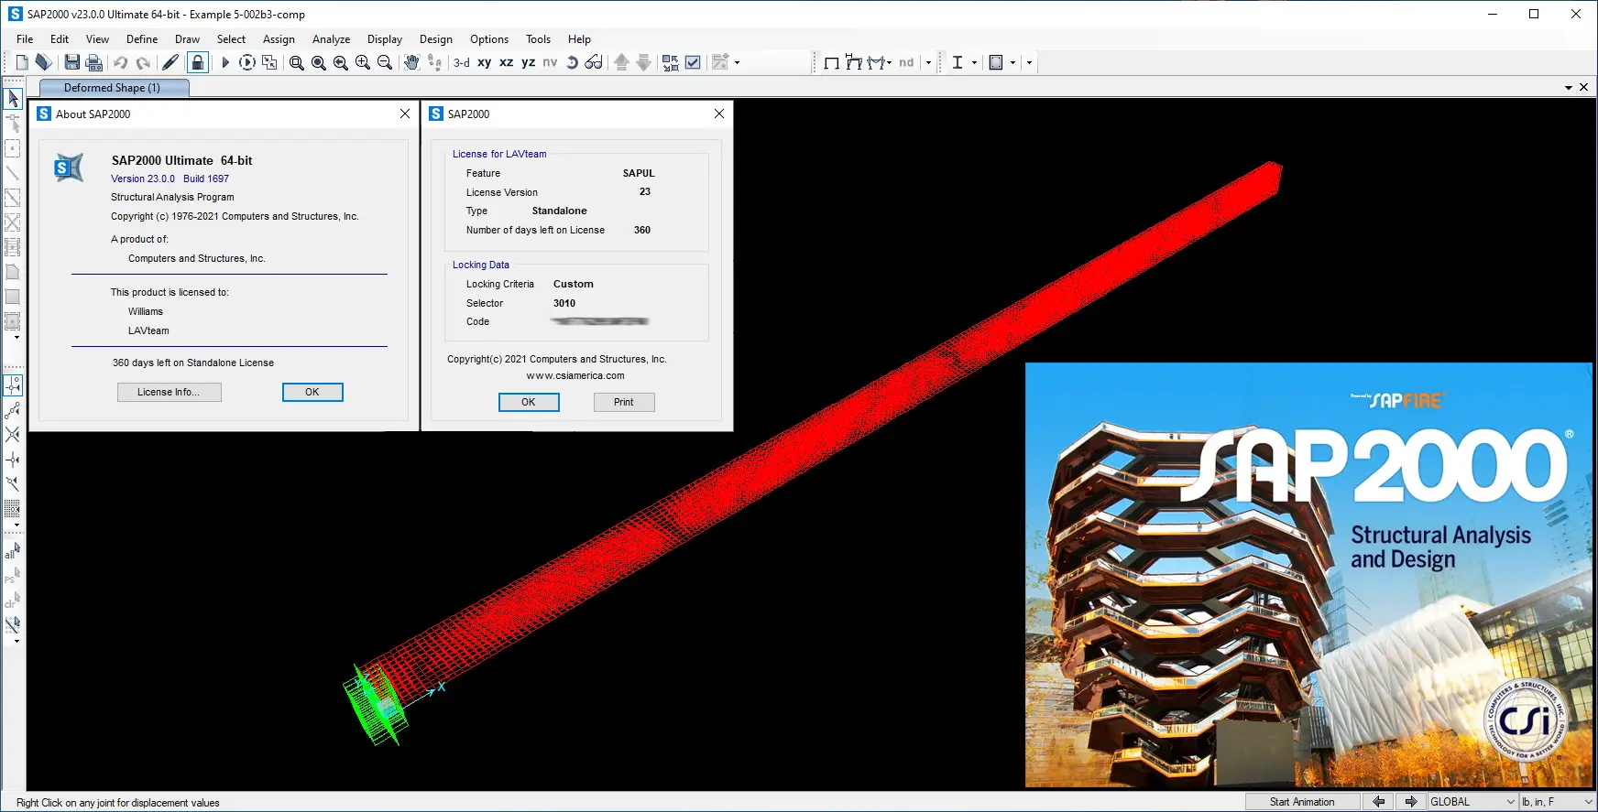Click the Select All 'all' icon
Screen dimensions: 1598x812
(x=13, y=551)
